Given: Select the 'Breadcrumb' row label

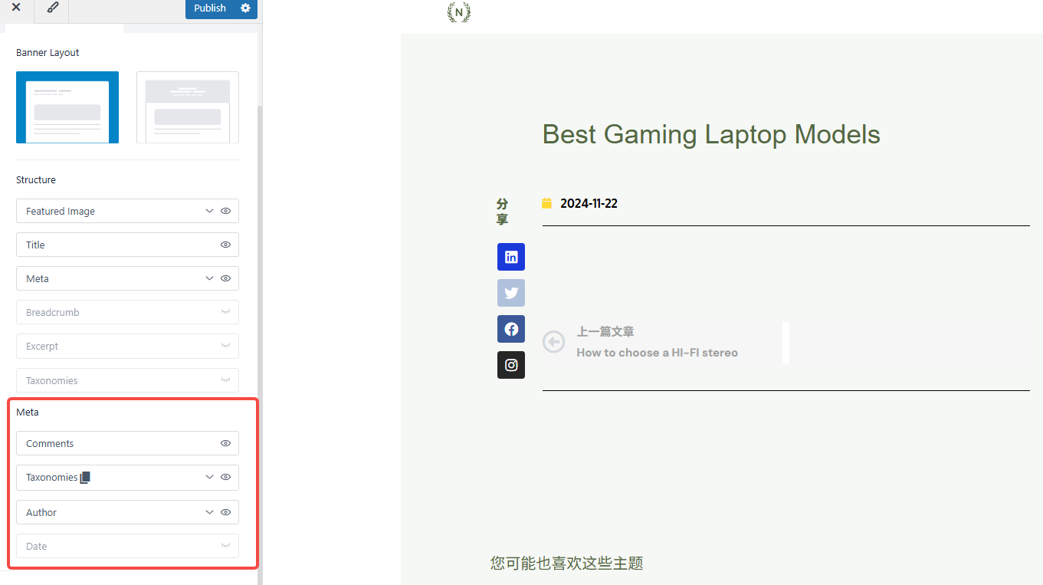Looking at the screenshot, I should tap(53, 313).
